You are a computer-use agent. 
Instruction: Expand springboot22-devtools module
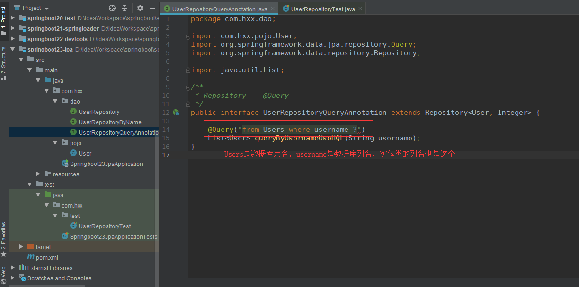click(13, 39)
